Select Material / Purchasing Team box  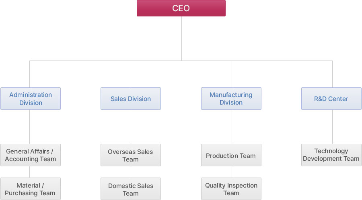point(31,189)
